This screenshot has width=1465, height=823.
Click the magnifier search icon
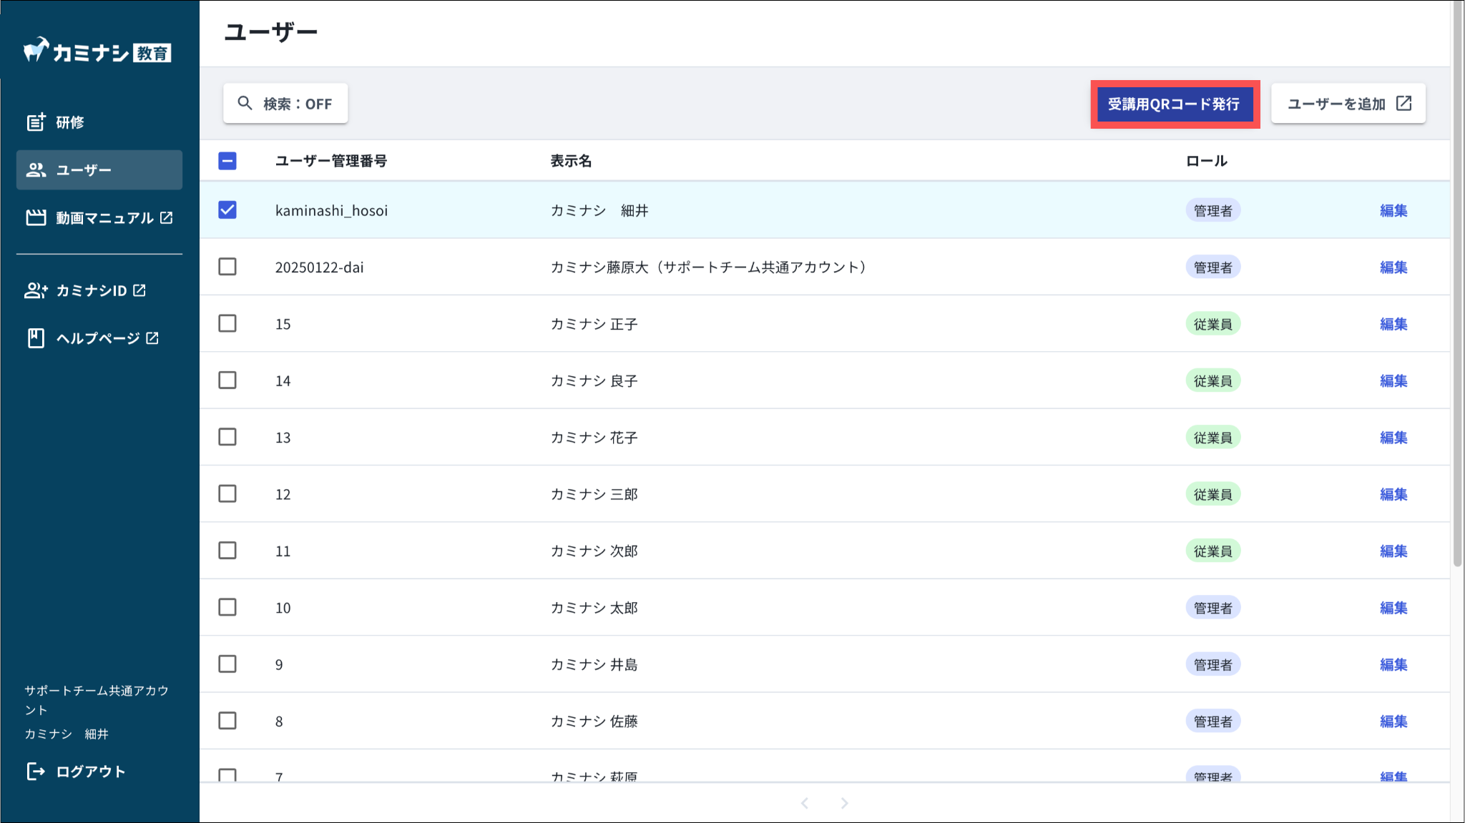click(x=245, y=103)
